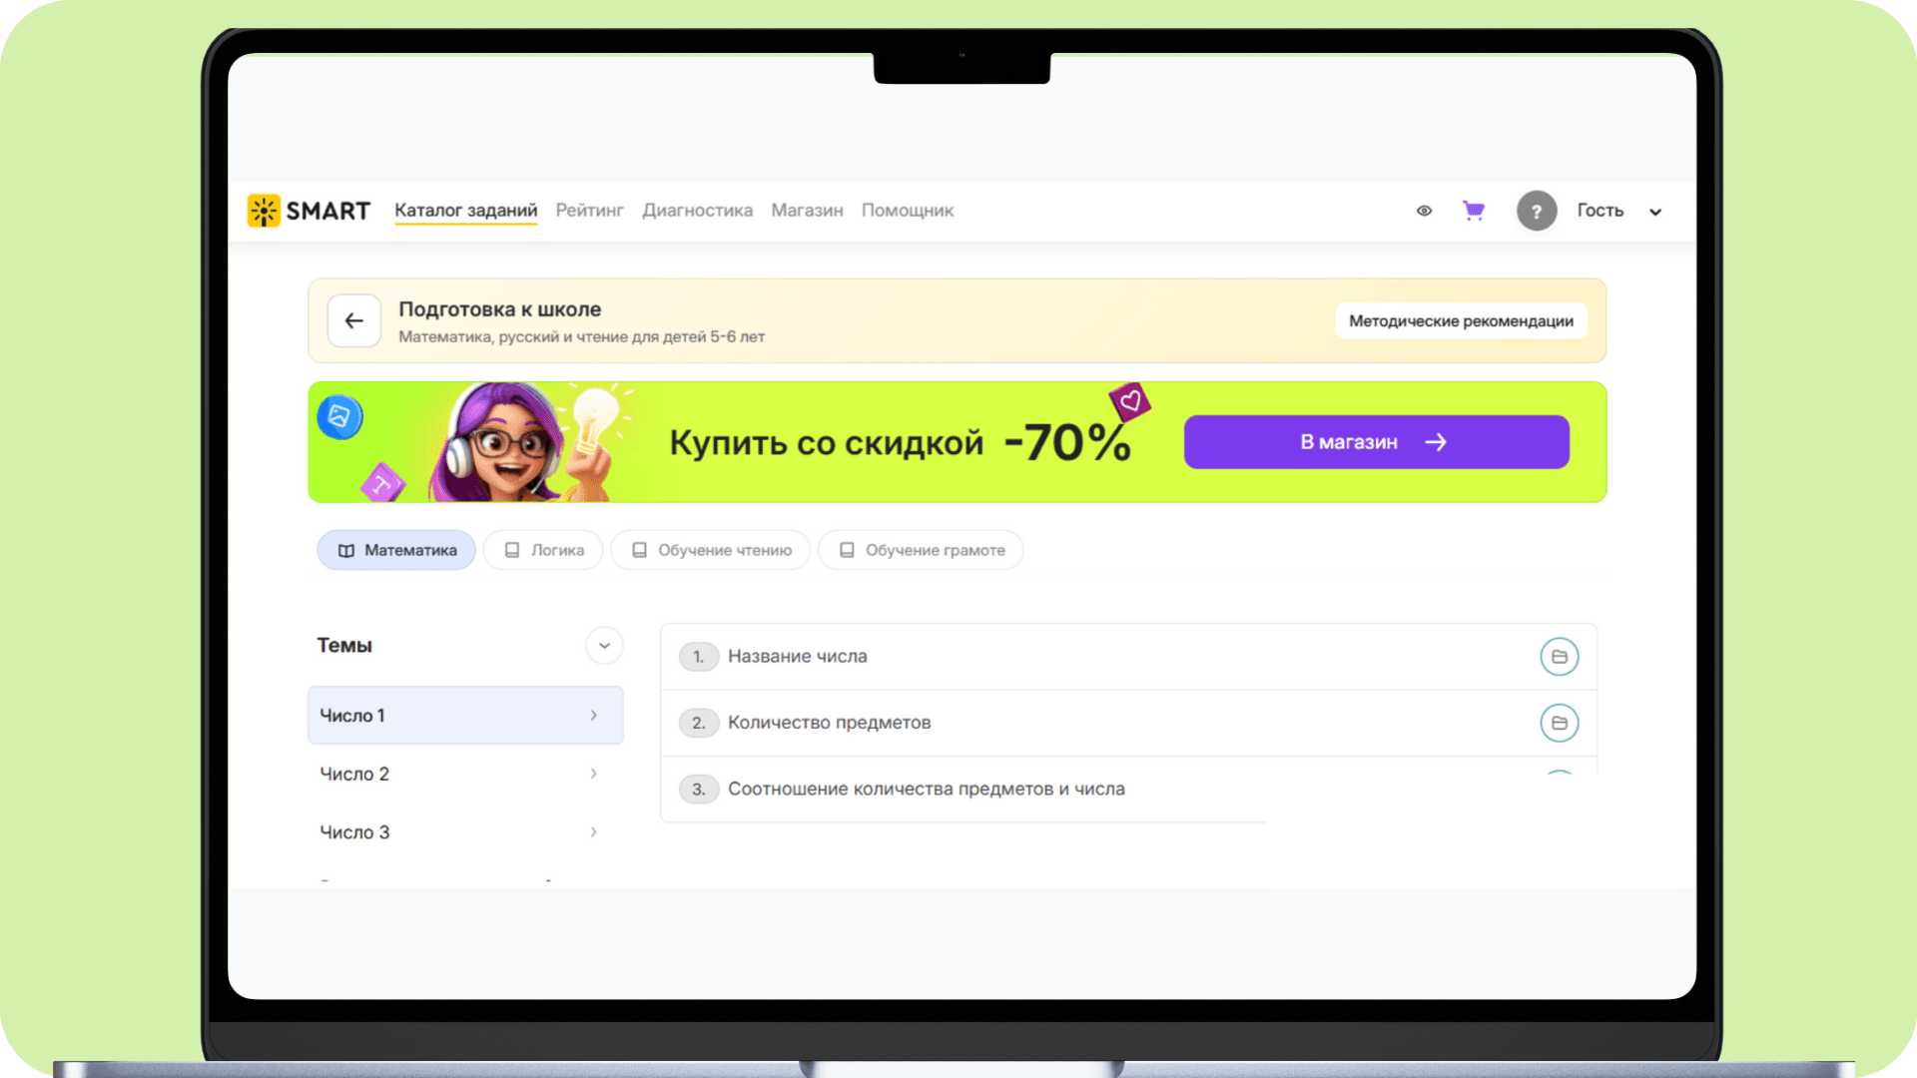Open folder icon for Количество предметов
Screen dimensions: 1917x1078
1559,723
